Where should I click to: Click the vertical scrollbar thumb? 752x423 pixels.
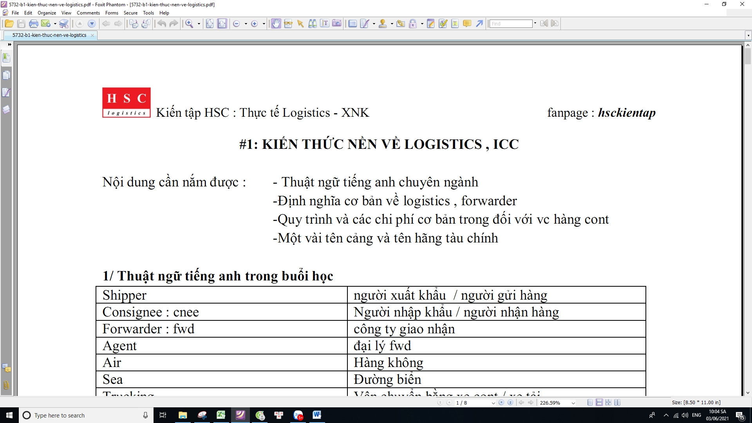pos(748,57)
